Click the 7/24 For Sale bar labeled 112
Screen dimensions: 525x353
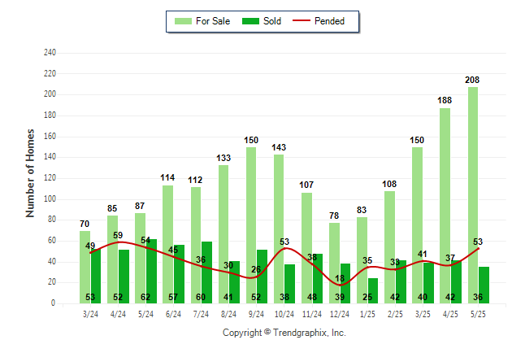click(x=196, y=245)
